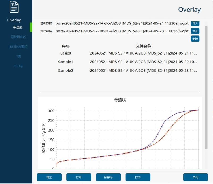Screen dimensions: 213x184
Task: Switch to BET比表面积 tab
Action: pyautogui.click(x=19, y=47)
